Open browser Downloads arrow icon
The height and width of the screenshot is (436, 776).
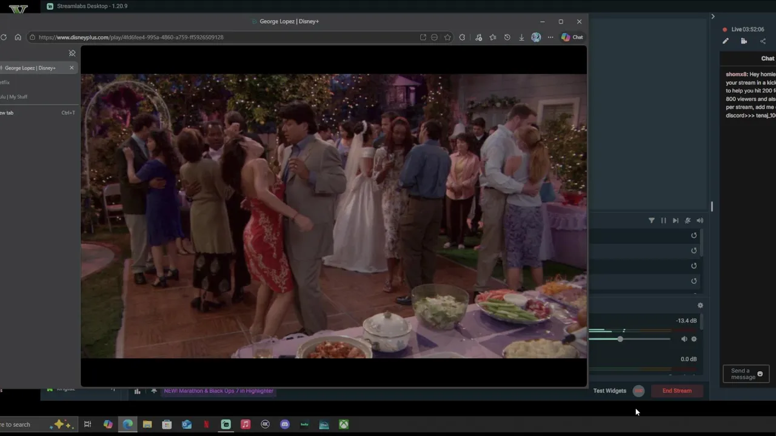tap(521, 37)
